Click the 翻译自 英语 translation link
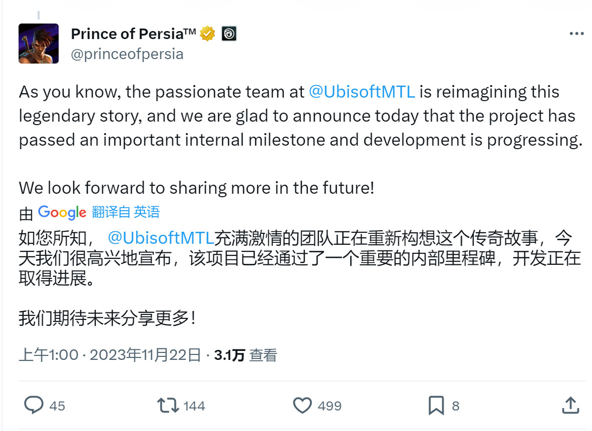 126,212
